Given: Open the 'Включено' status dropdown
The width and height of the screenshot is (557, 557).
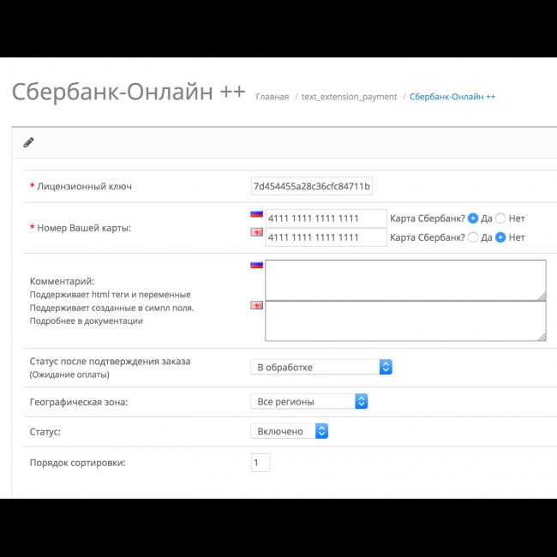Looking at the screenshot, I should [289, 431].
